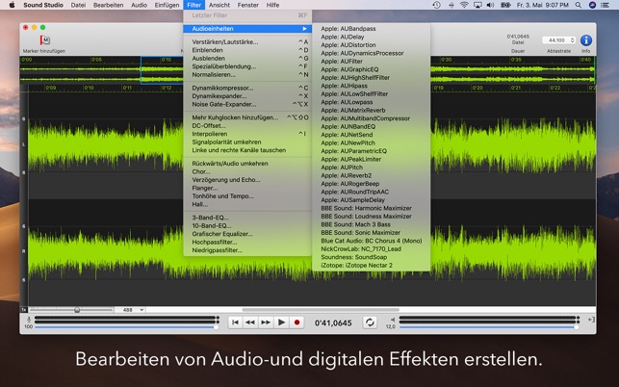Open AirPlay display menu

[477, 5]
